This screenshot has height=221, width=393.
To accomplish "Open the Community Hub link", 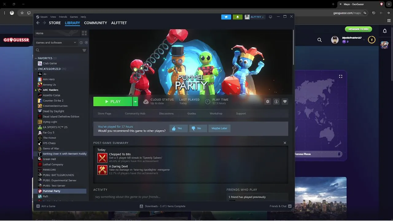I will click(x=135, y=114).
